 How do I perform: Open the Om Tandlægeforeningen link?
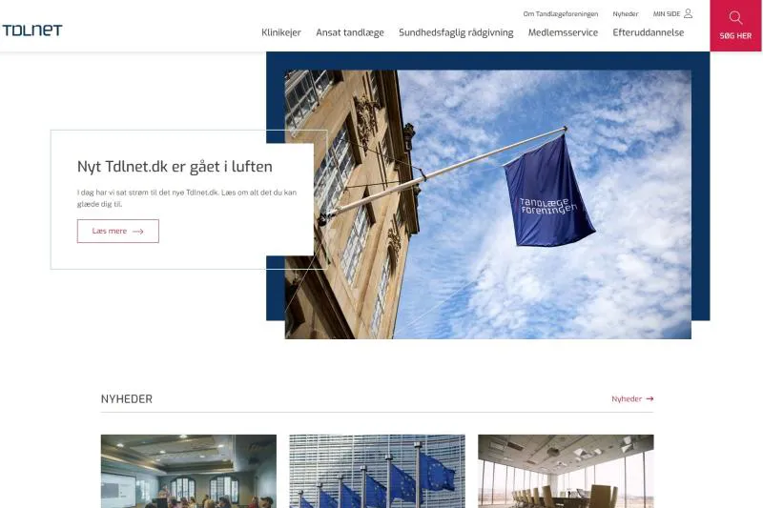click(561, 14)
